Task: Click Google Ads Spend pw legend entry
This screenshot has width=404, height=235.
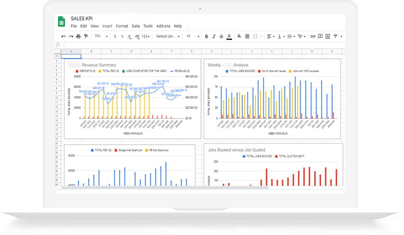Action: [x=128, y=150]
